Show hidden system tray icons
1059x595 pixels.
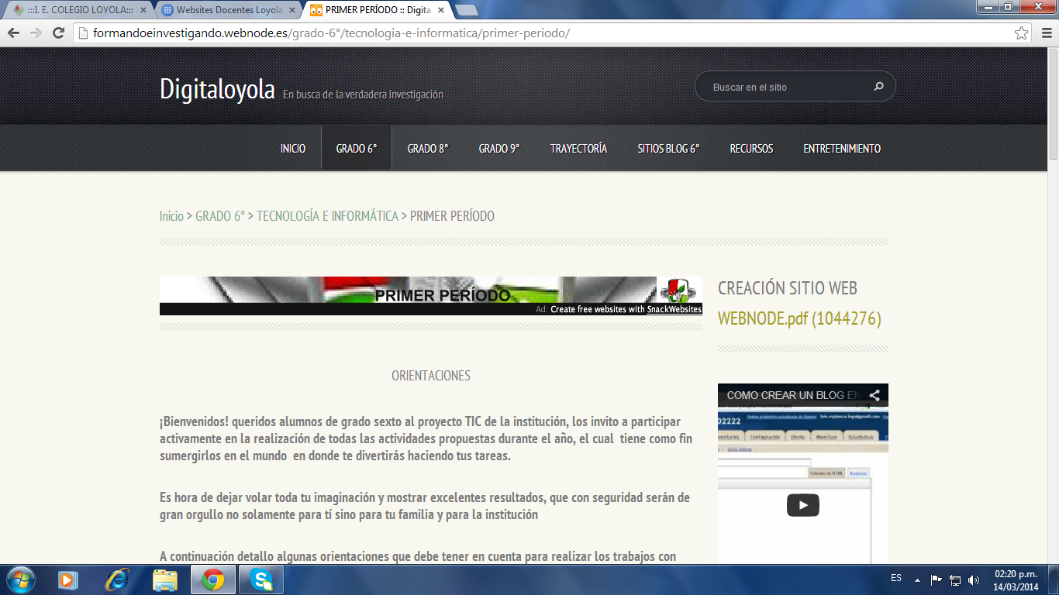point(918,580)
